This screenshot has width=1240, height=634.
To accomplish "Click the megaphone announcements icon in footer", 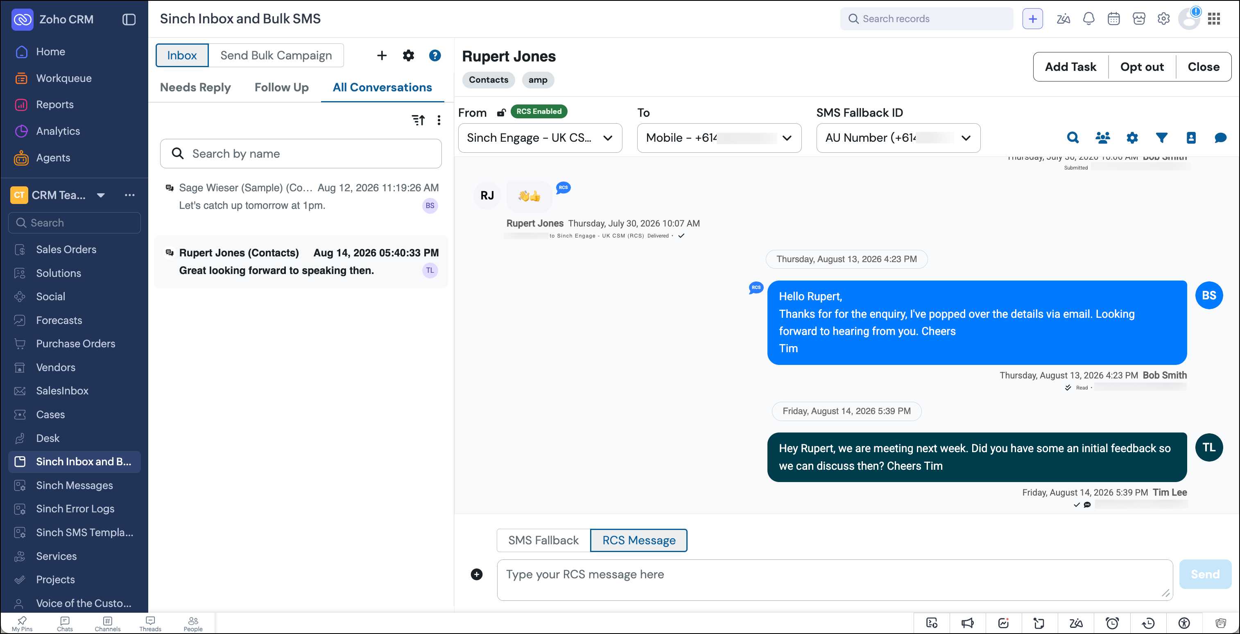I will click(x=968, y=623).
